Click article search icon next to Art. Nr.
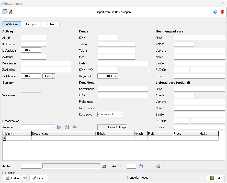The image size is (227, 183). [104, 166]
